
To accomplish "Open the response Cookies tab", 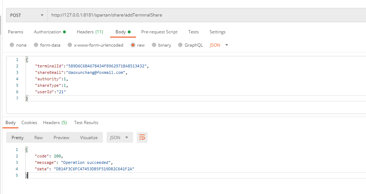I will (29, 123).
